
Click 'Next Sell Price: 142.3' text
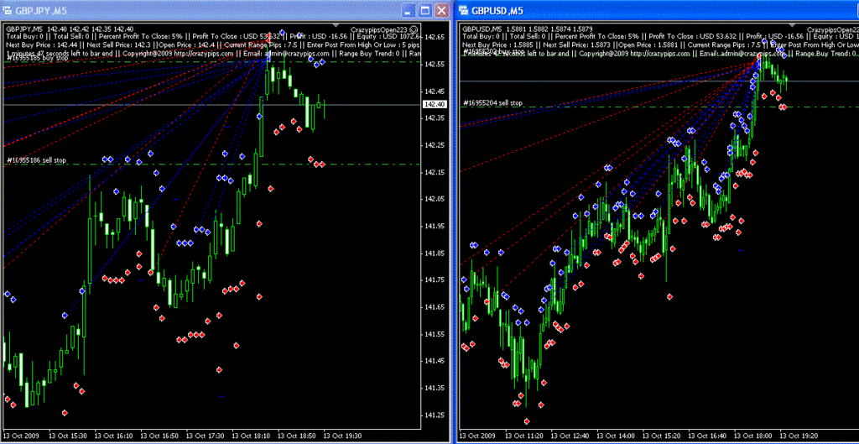[x=119, y=45]
